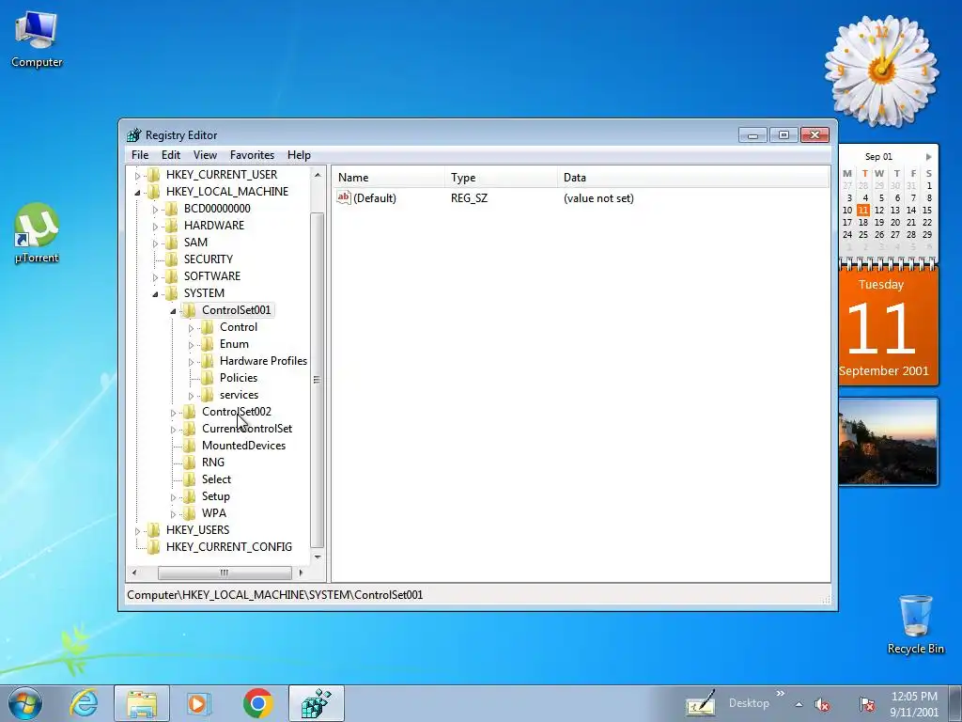
Task: Select the HARDWARE key label
Action: coord(213,226)
